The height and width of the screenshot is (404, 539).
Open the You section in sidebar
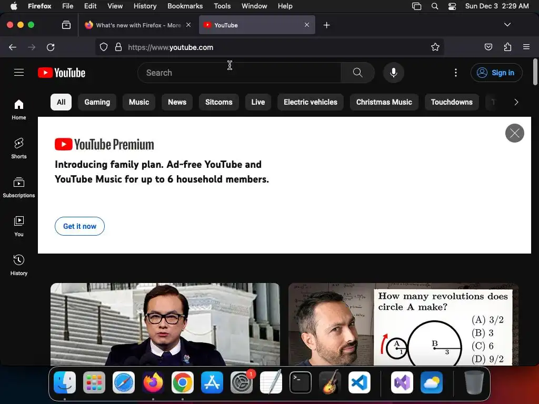point(19,226)
